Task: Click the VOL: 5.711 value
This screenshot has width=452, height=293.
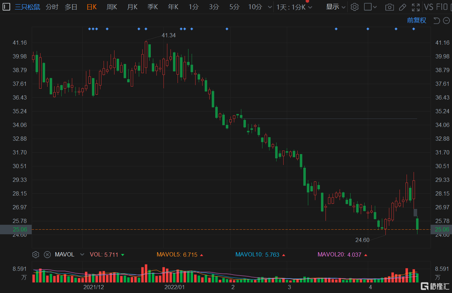Action: pyautogui.click(x=104, y=255)
